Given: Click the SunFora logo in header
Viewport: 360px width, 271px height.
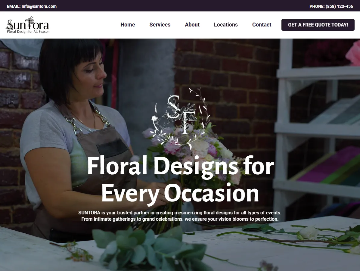Looking at the screenshot, I should tap(28, 25).
